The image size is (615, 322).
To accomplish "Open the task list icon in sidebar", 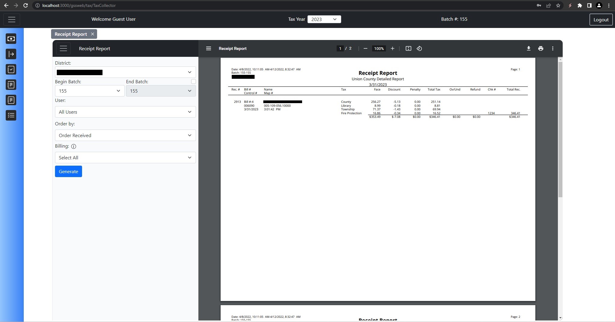I will click(11, 115).
